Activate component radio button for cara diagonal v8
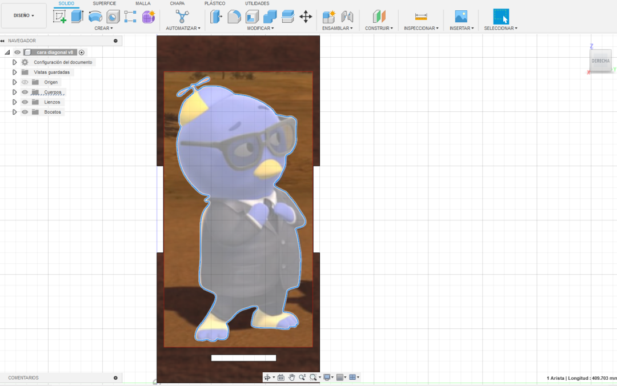 click(x=82, y=53)
